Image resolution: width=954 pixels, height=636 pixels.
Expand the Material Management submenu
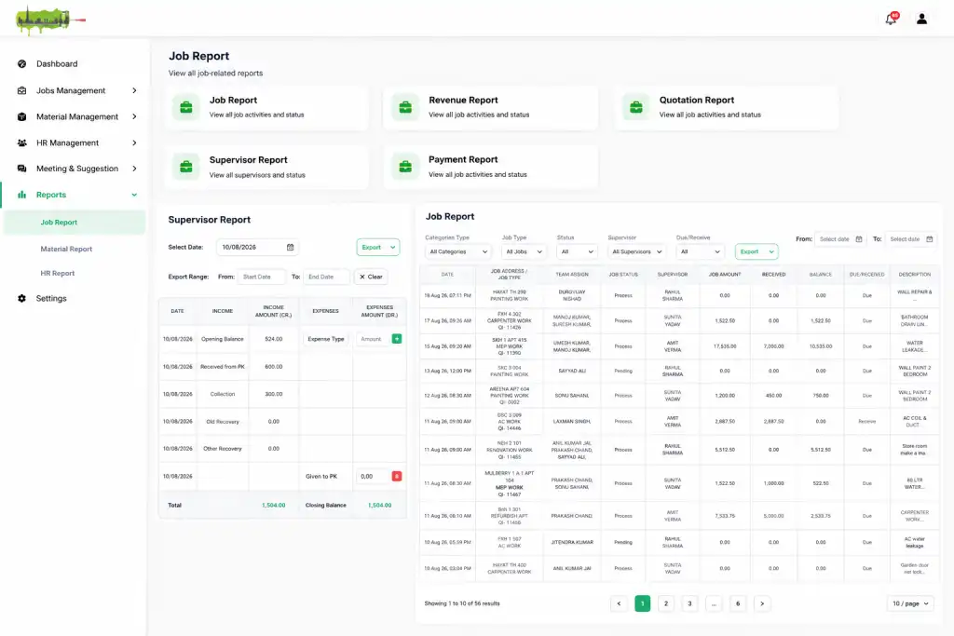pos(134,116)
